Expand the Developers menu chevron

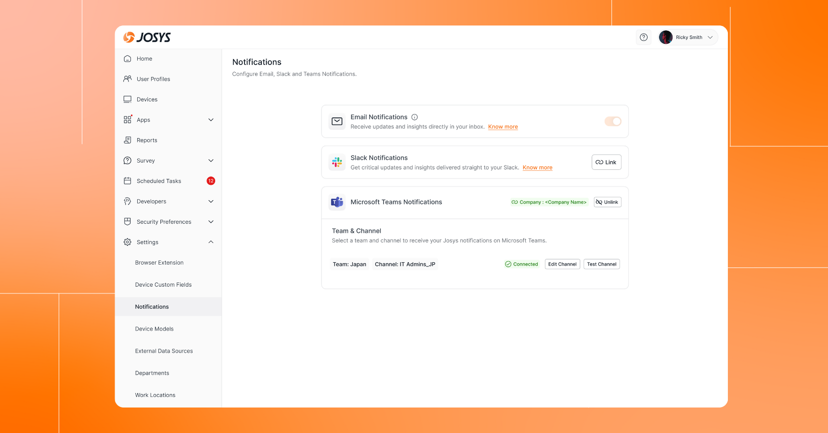coord(211,202)
